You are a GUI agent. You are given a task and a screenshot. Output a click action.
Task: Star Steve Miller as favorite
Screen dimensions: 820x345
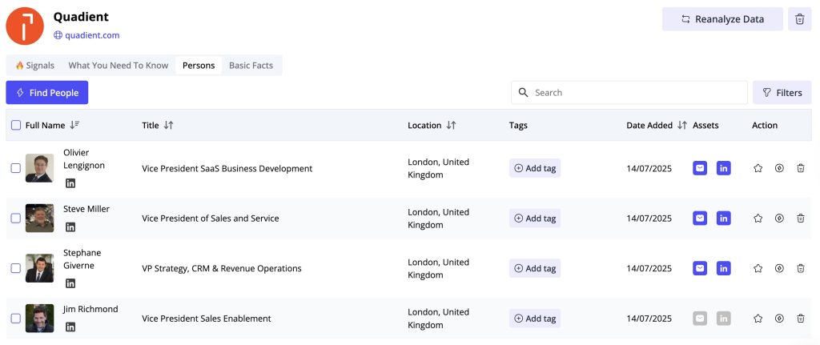pyautogui.click(x=758, y=218)
